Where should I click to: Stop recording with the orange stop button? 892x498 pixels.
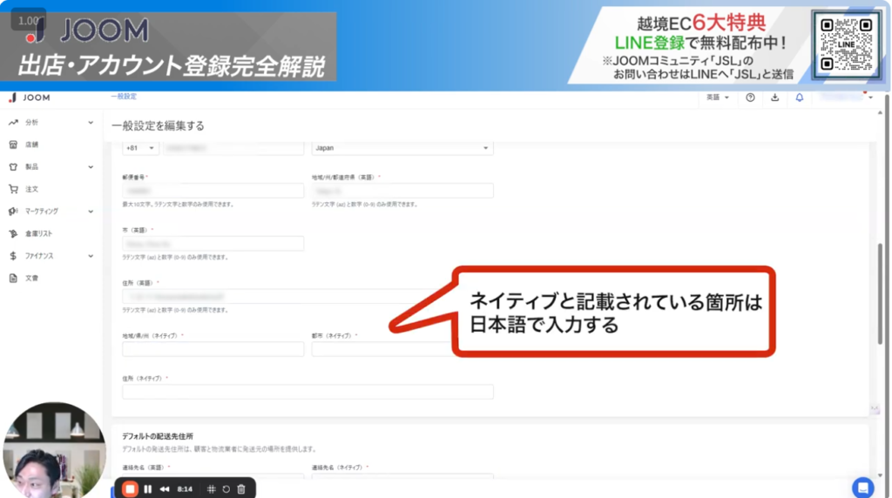coord(130,488)
